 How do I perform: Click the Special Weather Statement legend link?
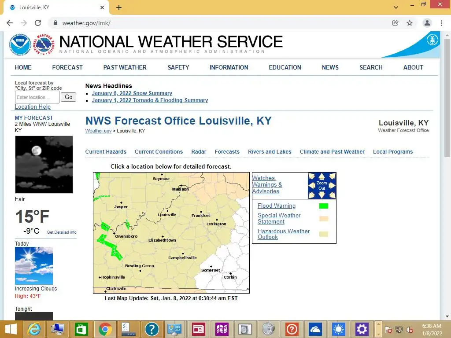[x=279, y=218]
